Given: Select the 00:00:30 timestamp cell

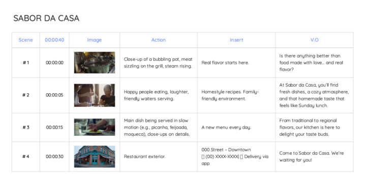Looking at the screenshot, I should pos(54,157).
